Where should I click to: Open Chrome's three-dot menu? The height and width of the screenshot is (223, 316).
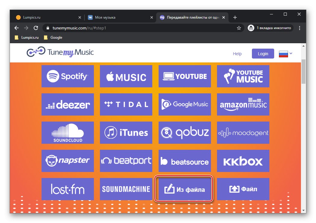coord(299,28)
